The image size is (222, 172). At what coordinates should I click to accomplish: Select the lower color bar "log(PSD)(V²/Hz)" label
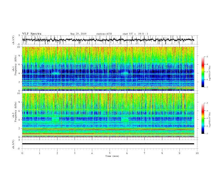[210, 120]
